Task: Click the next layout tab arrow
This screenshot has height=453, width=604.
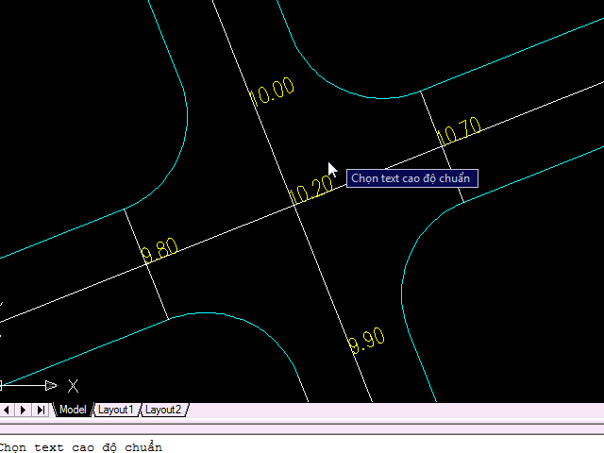Action: pos(23,410)
